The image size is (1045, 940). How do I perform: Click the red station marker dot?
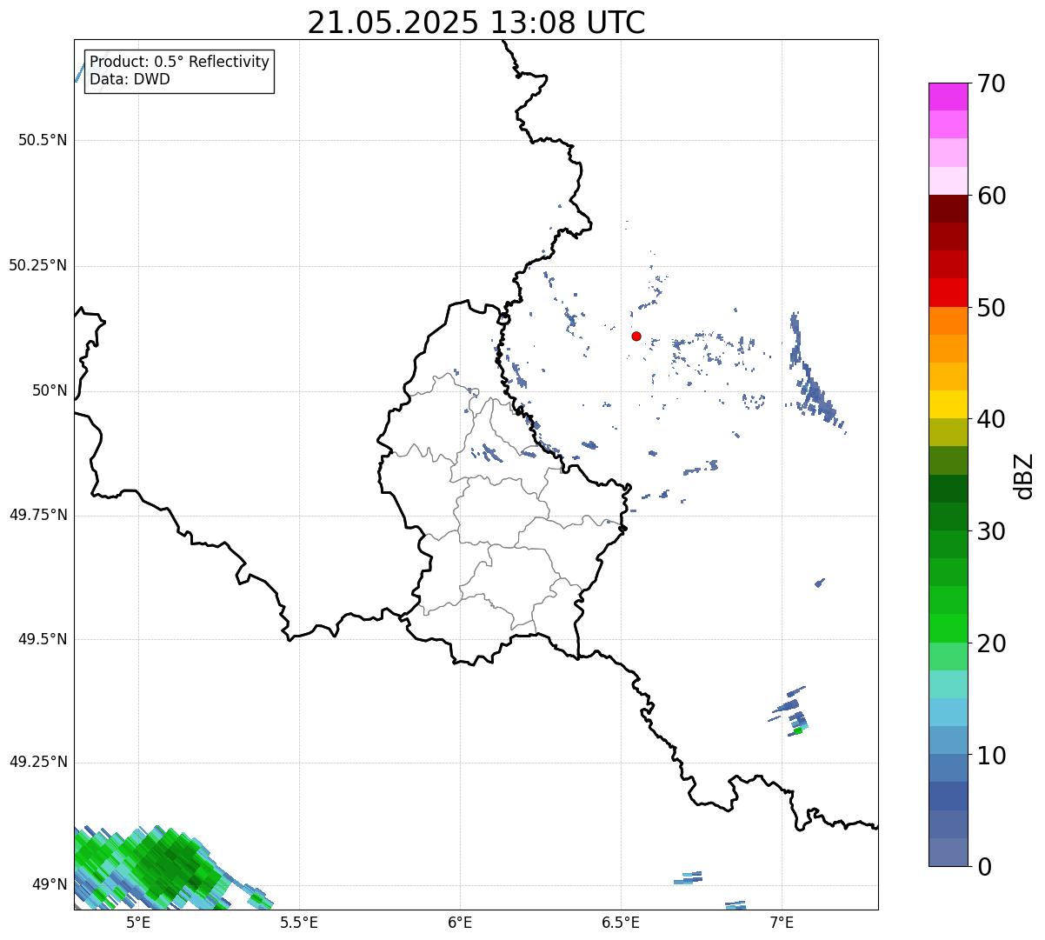point(636,337)
